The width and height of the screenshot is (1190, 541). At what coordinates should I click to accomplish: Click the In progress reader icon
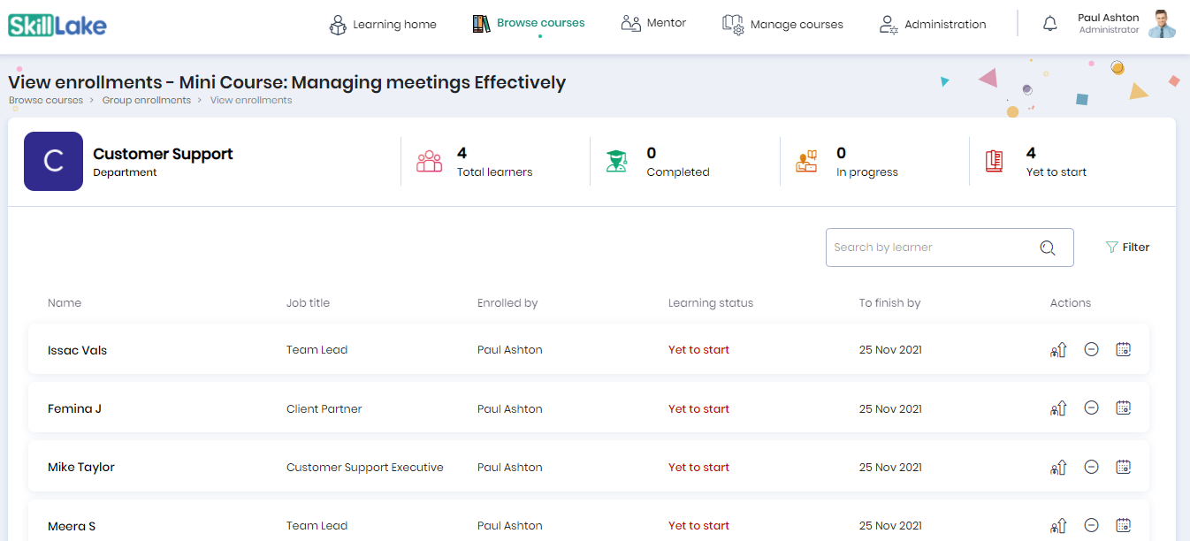point(806,162)
